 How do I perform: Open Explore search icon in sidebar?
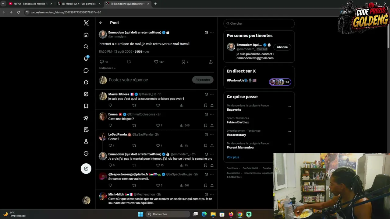(86, 47)
